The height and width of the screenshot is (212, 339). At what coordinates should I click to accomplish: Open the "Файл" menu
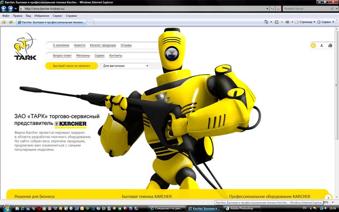(5, 15)
